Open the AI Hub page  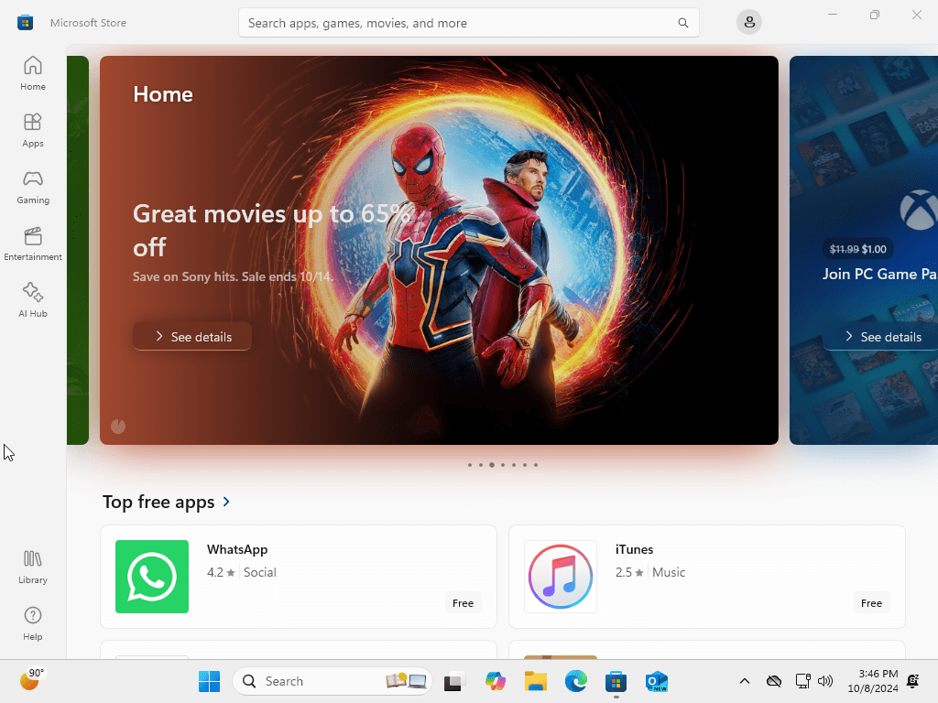[x=33, y=300]
